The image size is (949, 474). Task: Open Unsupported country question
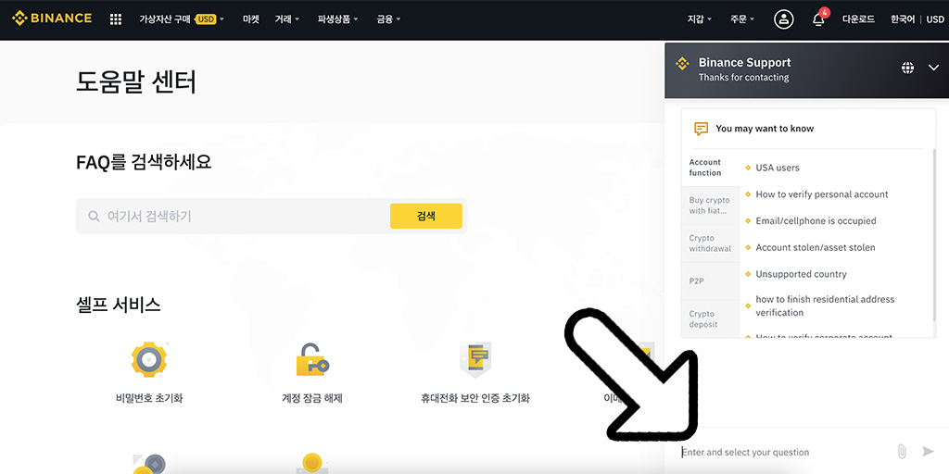pos(801,274)
